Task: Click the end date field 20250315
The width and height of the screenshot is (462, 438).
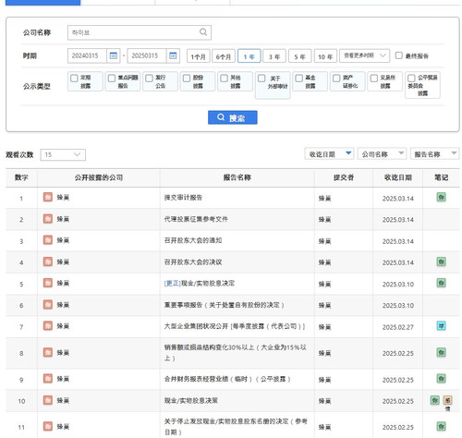Action: [147, 55]
